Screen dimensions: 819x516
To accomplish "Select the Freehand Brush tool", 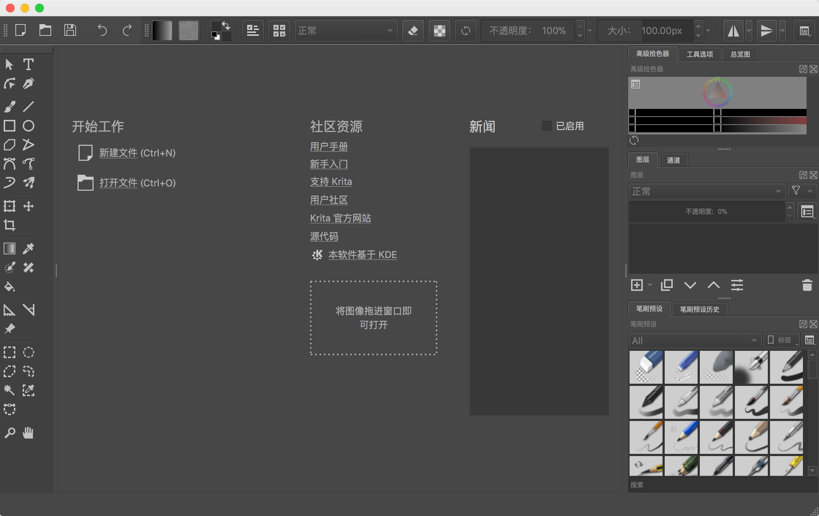I will pos(10,107).
